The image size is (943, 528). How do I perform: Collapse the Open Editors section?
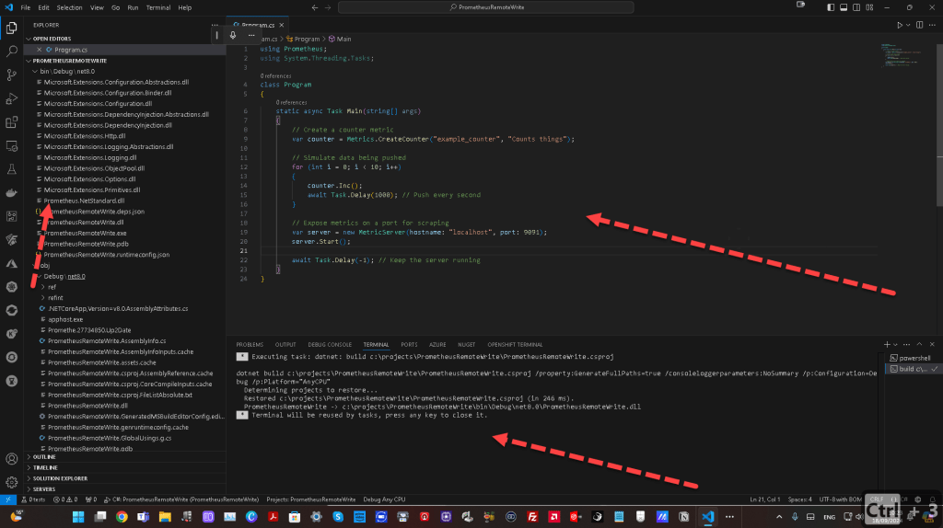click(x=29, y=39)
